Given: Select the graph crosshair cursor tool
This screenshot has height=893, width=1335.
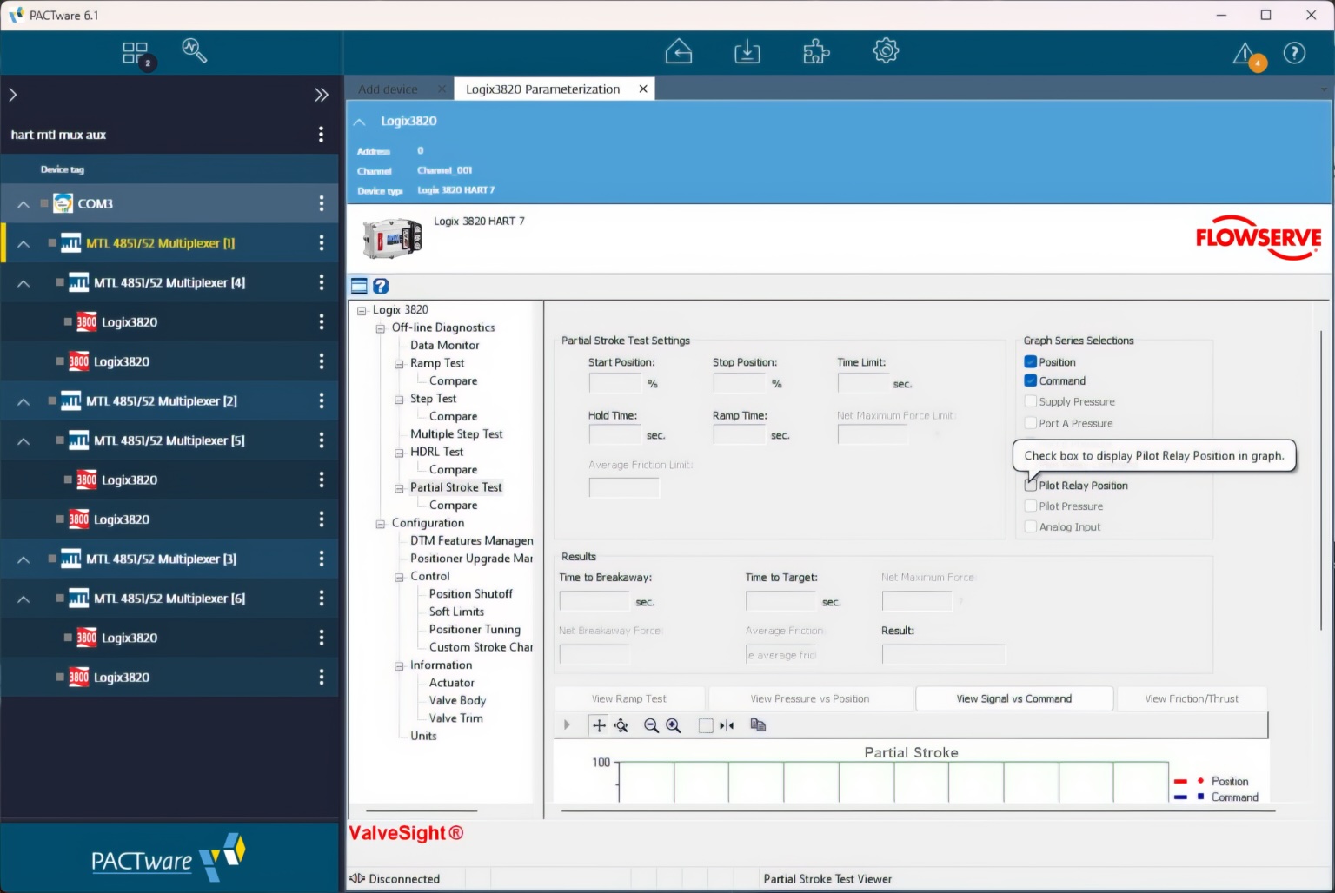Looking at the screenshot, I should (599, 725).
